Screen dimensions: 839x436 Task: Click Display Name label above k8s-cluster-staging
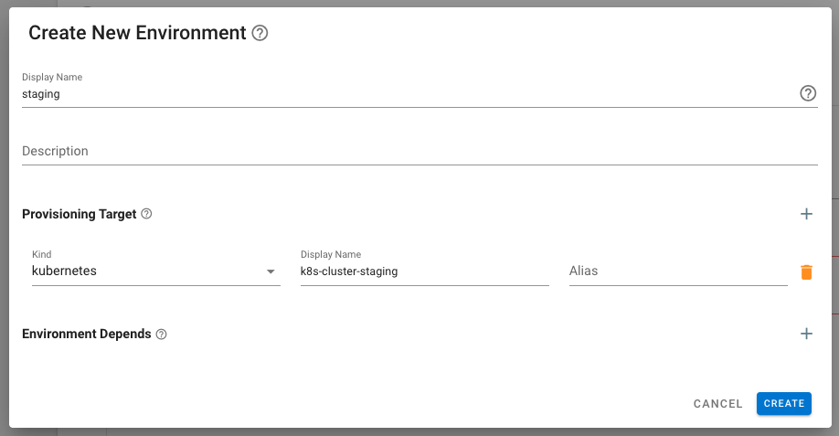pyautogui.click(x=331, y=254)
